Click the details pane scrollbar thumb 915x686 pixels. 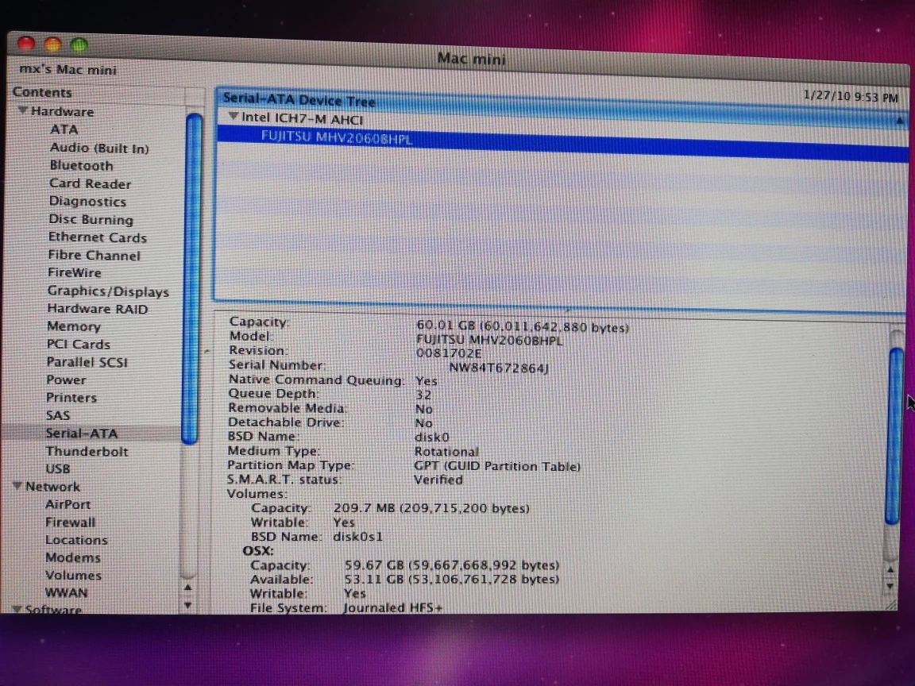[894, 436]
